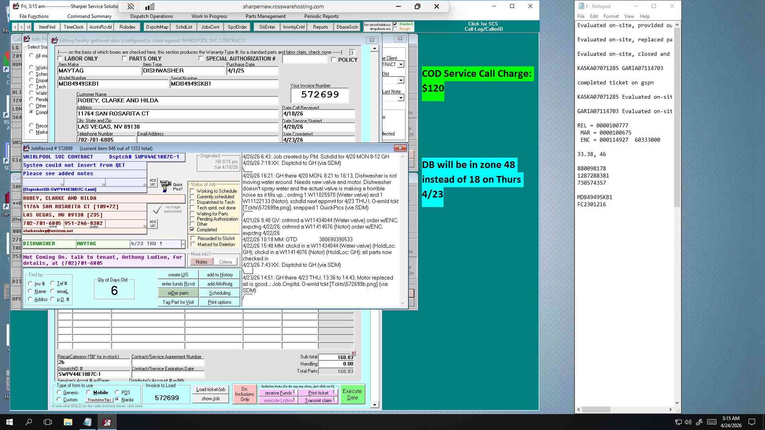
Task: Open the appointment date 4/23 THU dropdown
Action: coord(183,244)
